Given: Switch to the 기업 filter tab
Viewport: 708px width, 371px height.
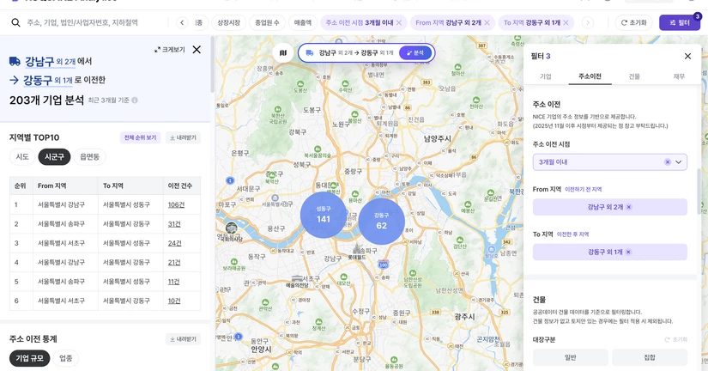Looking at the screenshot, I should pos(546,76).
